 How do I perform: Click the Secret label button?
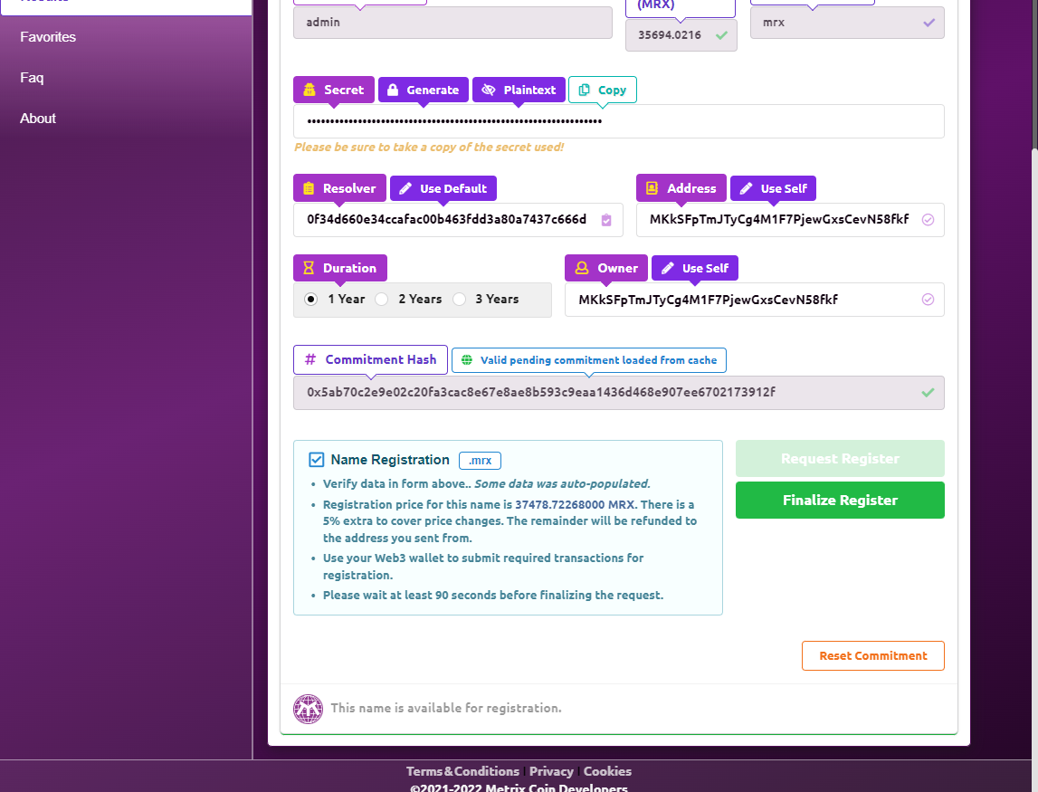pyautogui.click(x=334, y=90)
